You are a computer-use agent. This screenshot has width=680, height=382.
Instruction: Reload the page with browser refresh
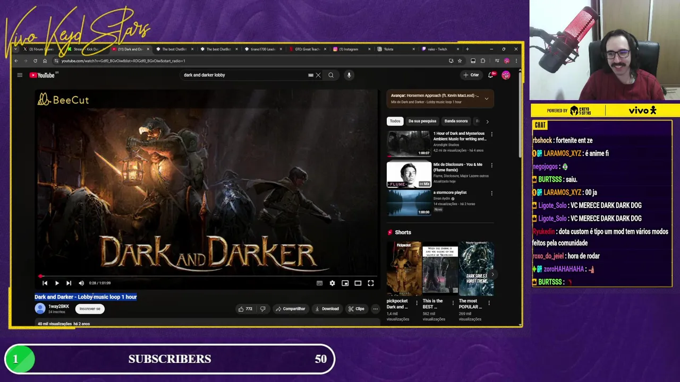pos(35,61)
